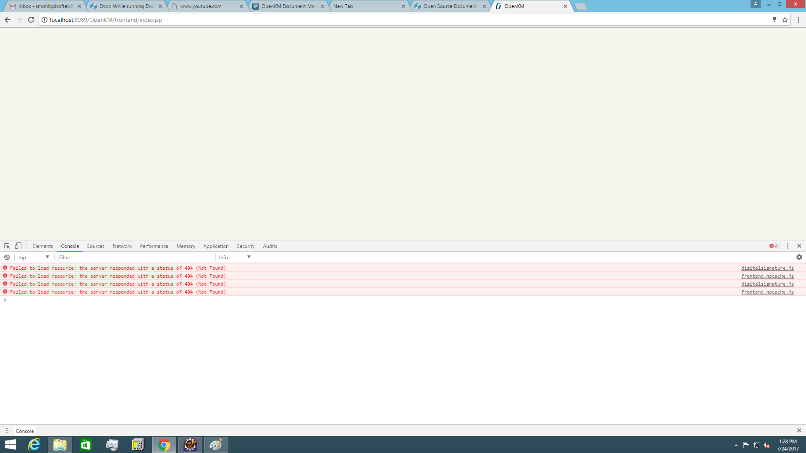Open first frontend.nocache.js source link

point(767,276)
